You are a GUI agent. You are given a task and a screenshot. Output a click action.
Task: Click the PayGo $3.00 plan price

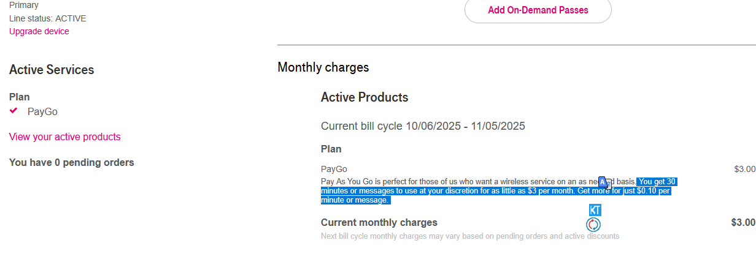tap(744, 169)
